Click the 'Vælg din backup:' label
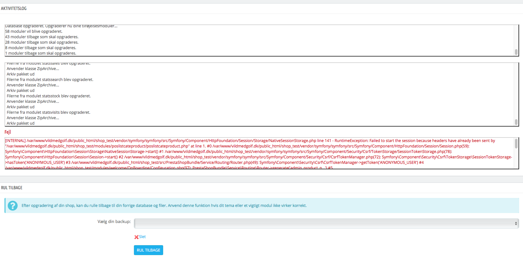Image resolution: width=523 pixels, height=258 pixels. pos(114,222)
